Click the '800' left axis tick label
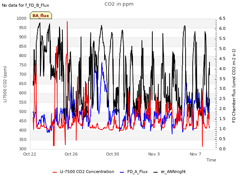Screen dimensions: 239x179 (23, 56)
